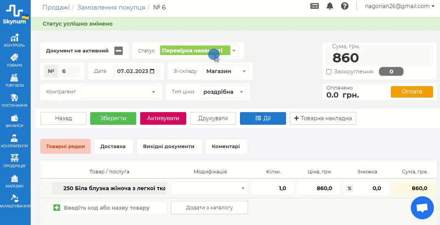440x225 pixels.
Task: Click the quantity field 1,0
Action: [x=273, y=188]
